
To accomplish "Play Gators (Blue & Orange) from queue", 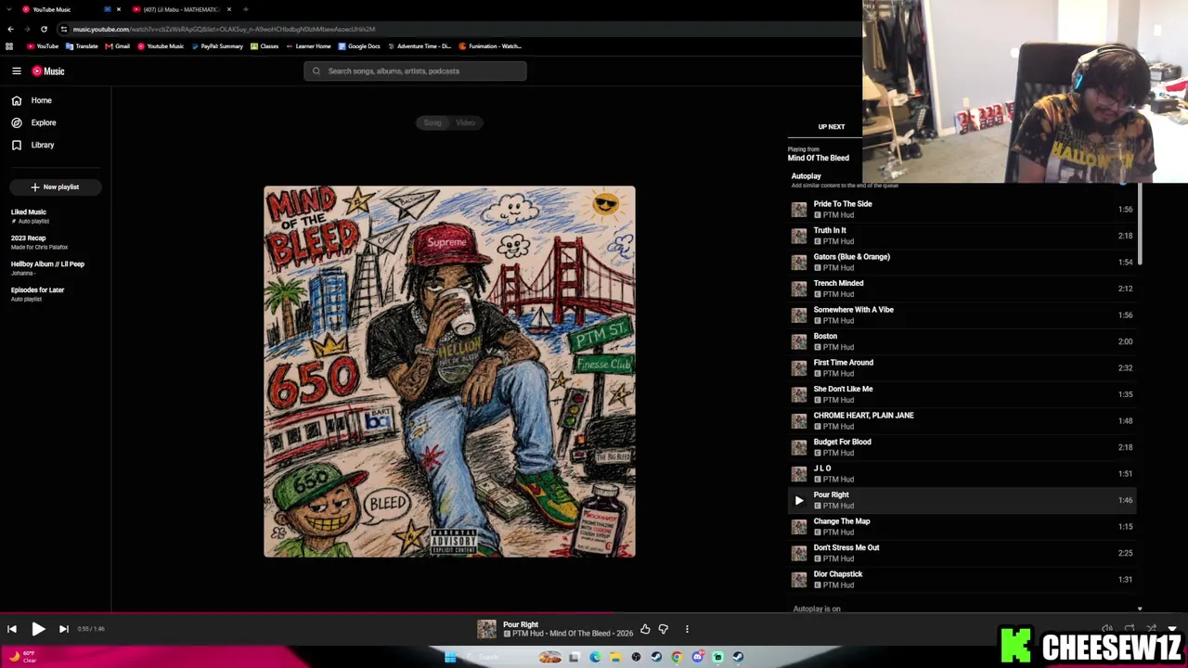I will tap(962, 263).
